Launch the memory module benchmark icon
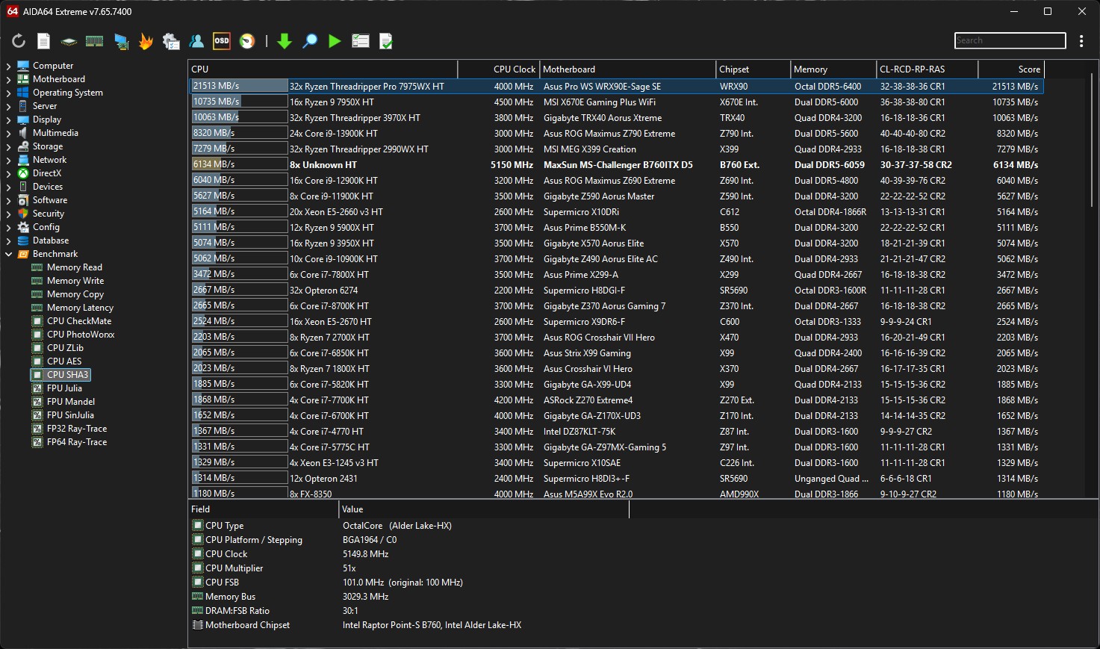Viewport: 1100px width, 649px height. [x=94, y=41]
